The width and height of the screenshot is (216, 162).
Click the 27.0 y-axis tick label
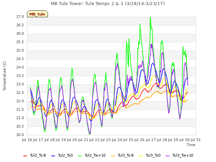click(20, 17)
